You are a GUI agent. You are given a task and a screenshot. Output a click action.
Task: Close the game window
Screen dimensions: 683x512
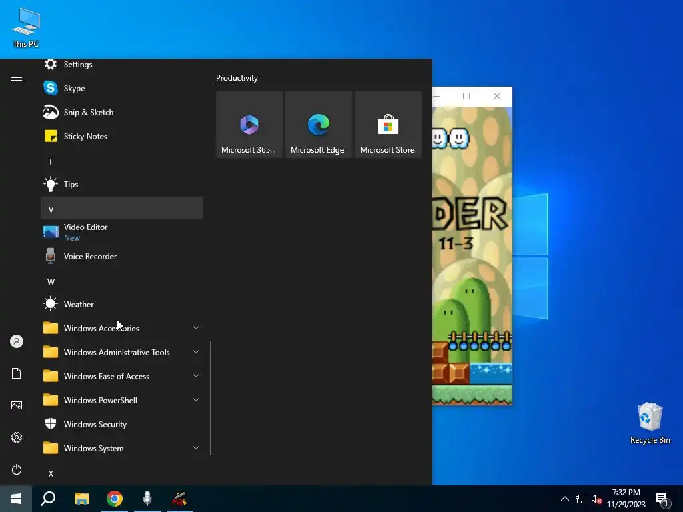pos(497,96)
